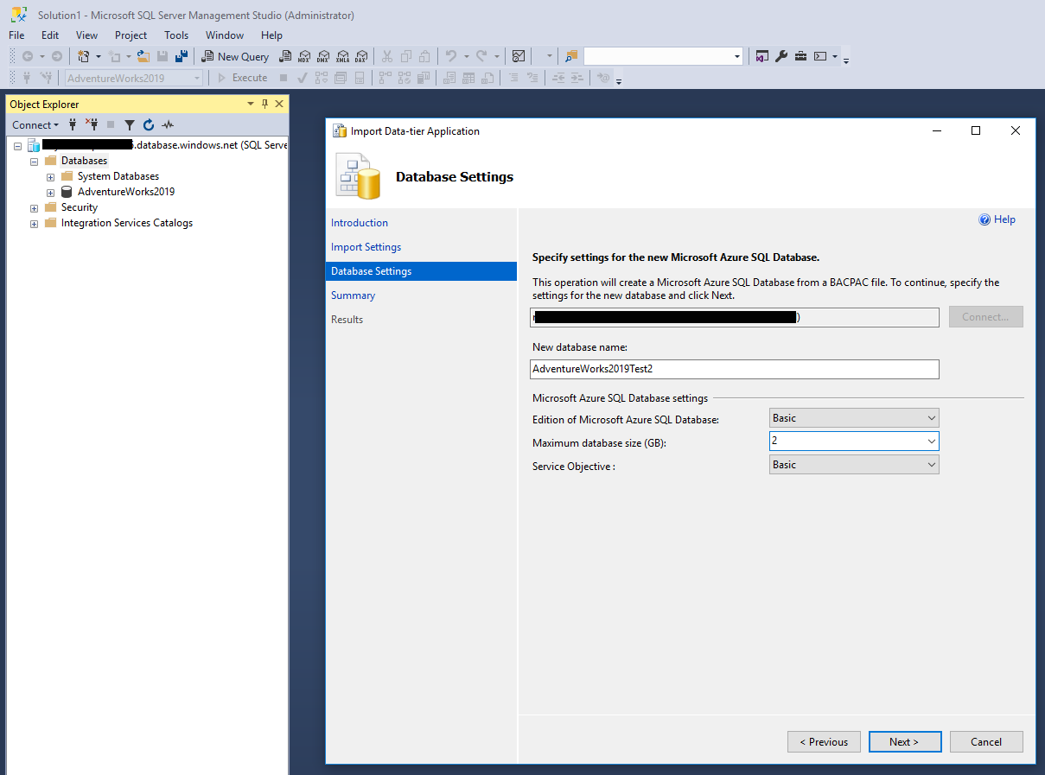
Task: Click the Navigate Backward arrow icon
Action: (28, 56)
